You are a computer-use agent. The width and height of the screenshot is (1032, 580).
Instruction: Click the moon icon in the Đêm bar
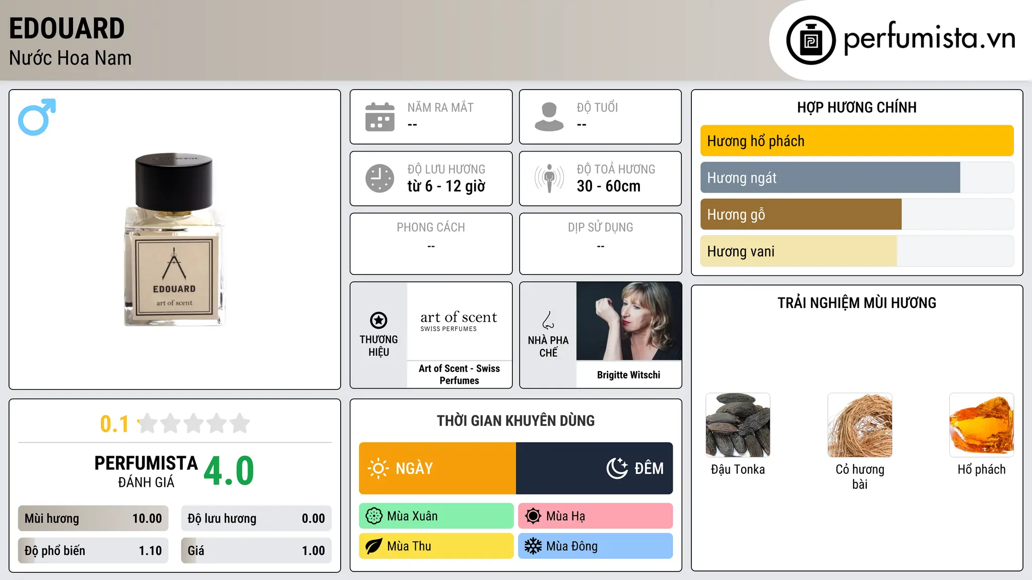(x=617, y=468)
